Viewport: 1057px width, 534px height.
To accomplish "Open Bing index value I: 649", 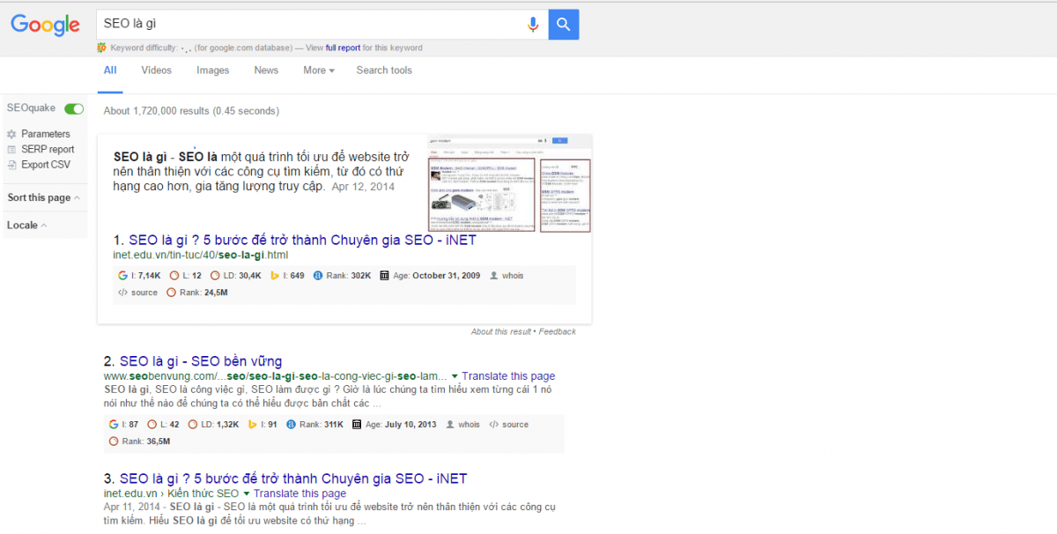I will (287, 276).
